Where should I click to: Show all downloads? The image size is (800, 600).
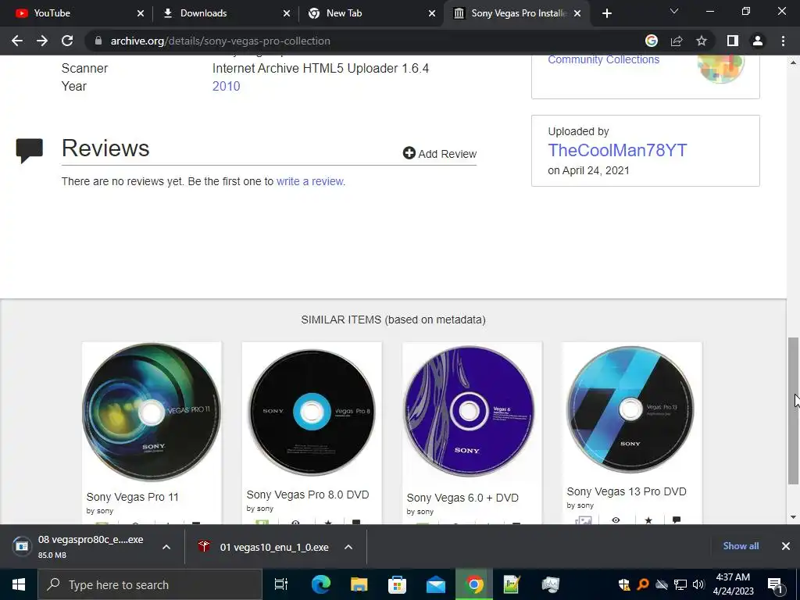pos(741,546)
